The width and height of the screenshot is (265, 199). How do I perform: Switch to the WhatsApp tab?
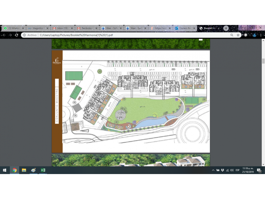coord(12,28)
